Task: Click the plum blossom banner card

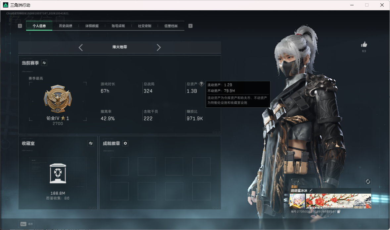Action: (338, 201)
